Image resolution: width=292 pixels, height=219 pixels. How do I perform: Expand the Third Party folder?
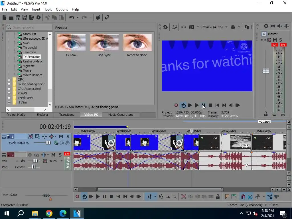[x=9, y=98]
